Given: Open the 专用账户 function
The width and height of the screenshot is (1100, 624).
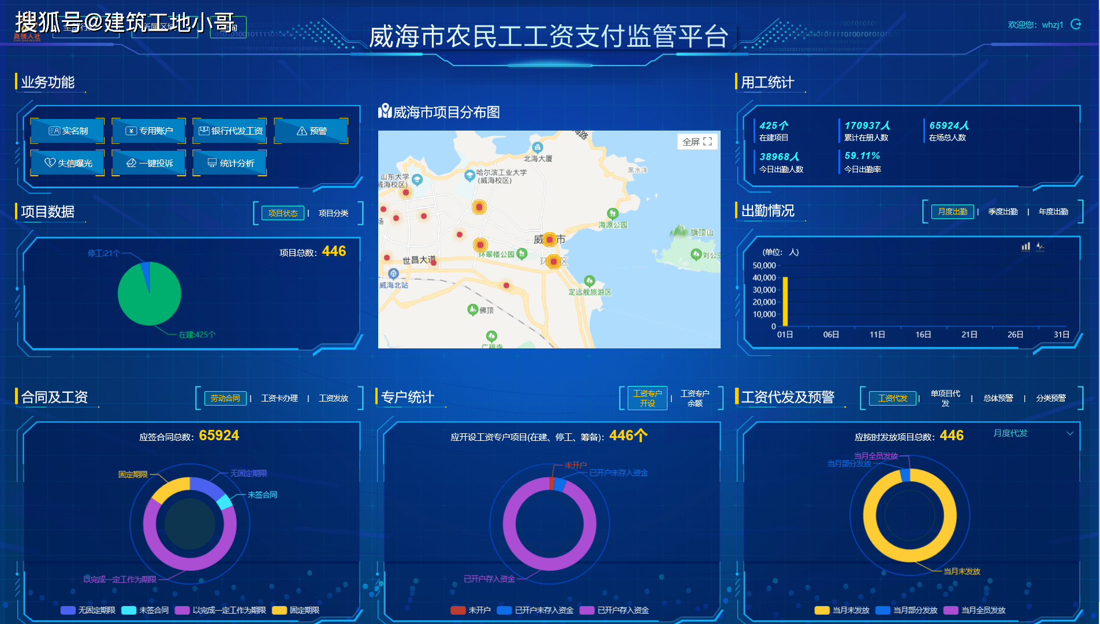Looking at the screenshot, I should point(149,131).
